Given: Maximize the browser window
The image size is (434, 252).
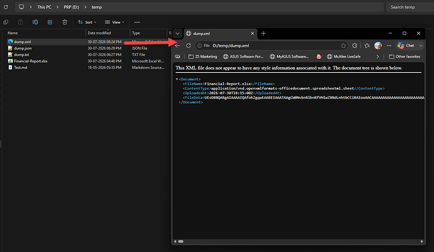Looking at the screenshot, I should point(404,33).
